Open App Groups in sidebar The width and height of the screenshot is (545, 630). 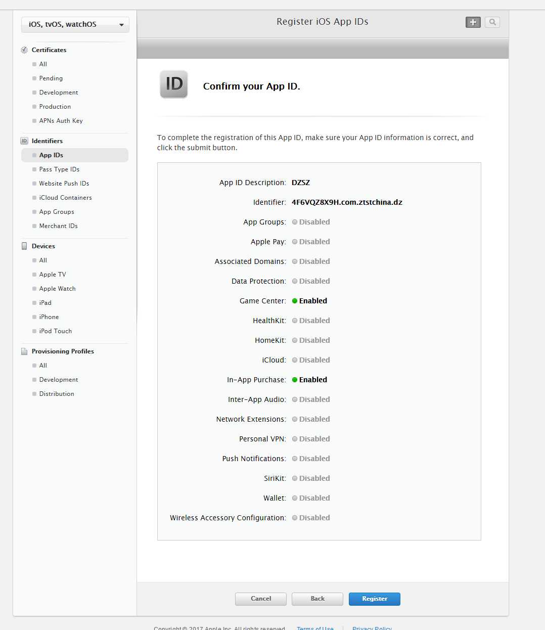coord(57,212)
